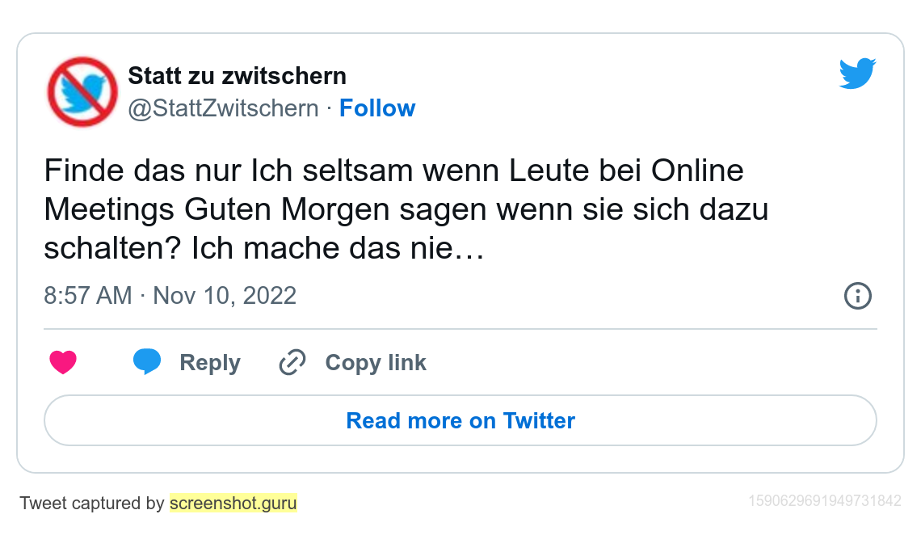Open the tweet info circle icon

(857, 296)
